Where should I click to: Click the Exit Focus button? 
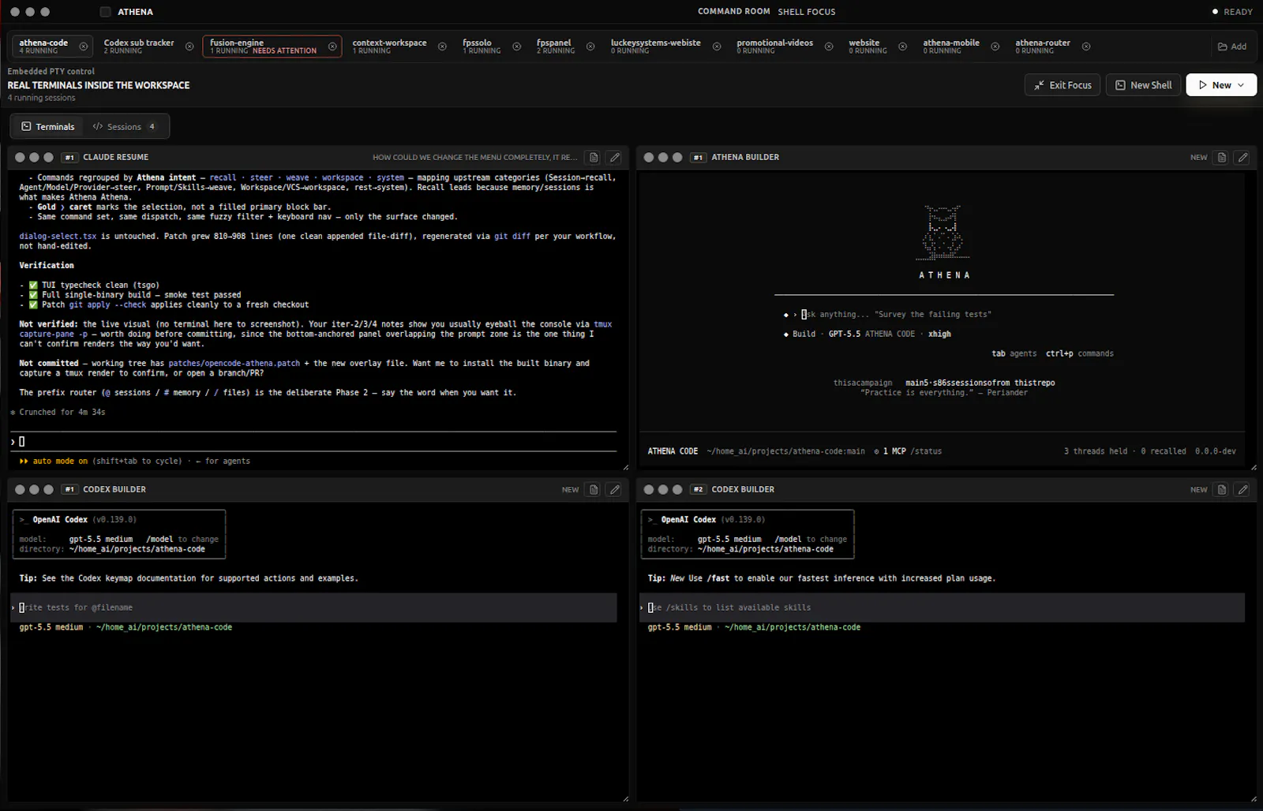(1062, 85)
